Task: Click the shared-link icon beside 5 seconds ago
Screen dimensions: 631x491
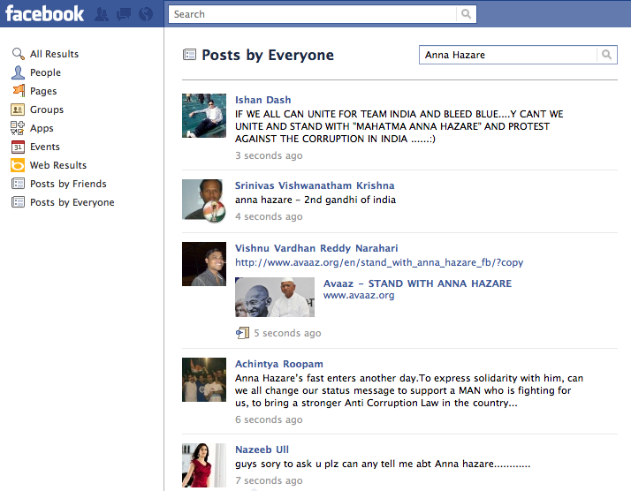Action: [x=242, y=333]
